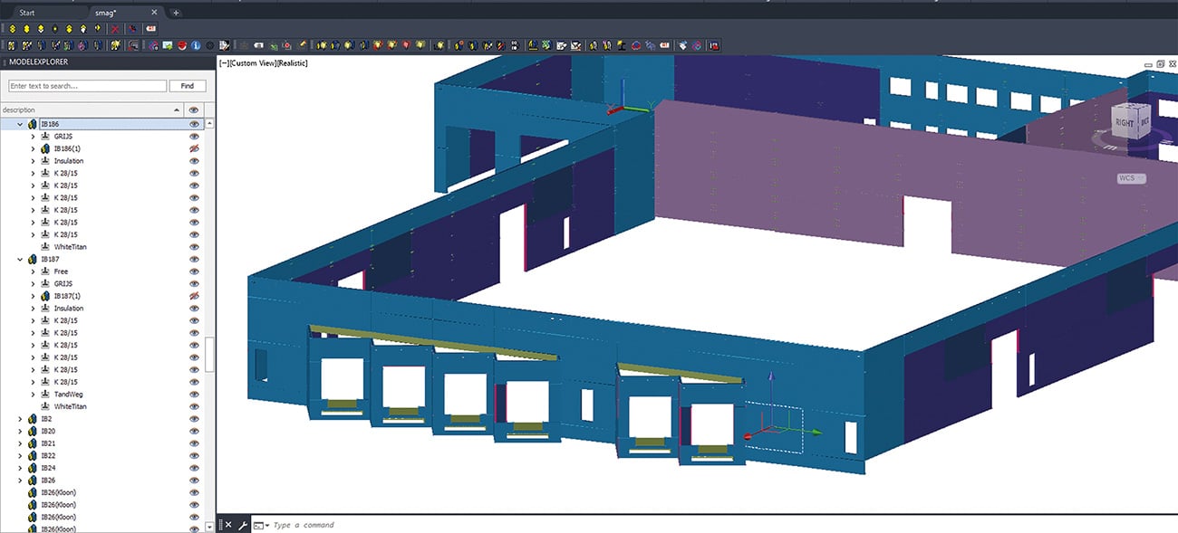Expand the Insulation node under IB187
Screen dimensions: 1178x533
[x=34, y=309]
